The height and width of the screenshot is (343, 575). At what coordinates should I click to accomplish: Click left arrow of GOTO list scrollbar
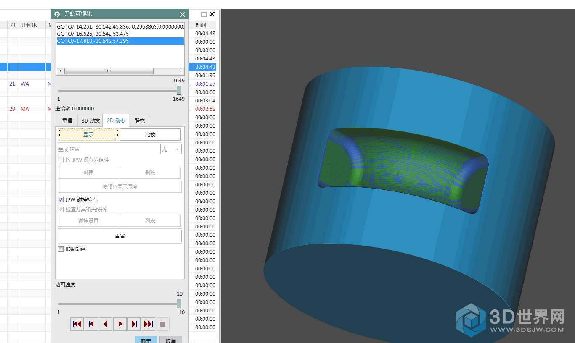(x=59, y=71)
